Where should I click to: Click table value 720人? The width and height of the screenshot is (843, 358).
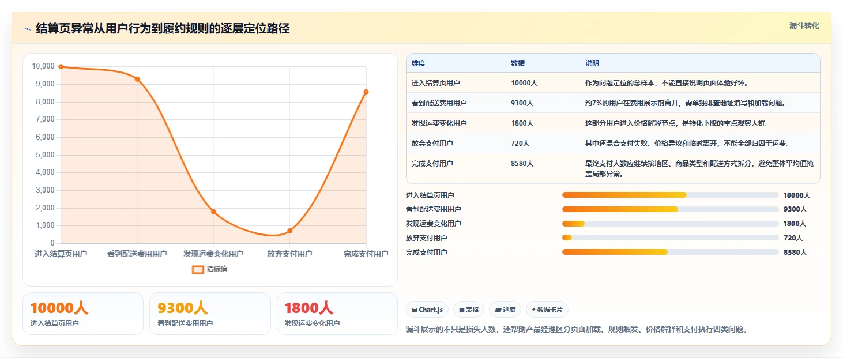(x=520, y=144)
